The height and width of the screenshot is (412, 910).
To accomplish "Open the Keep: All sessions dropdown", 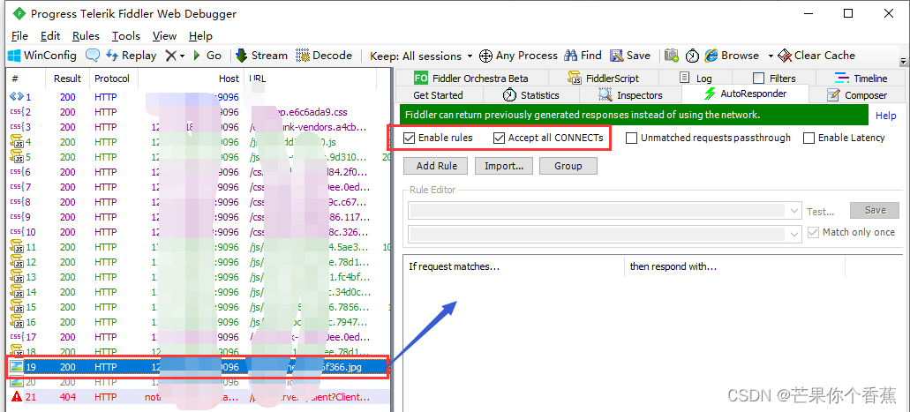I will click(x=421, y=56).
